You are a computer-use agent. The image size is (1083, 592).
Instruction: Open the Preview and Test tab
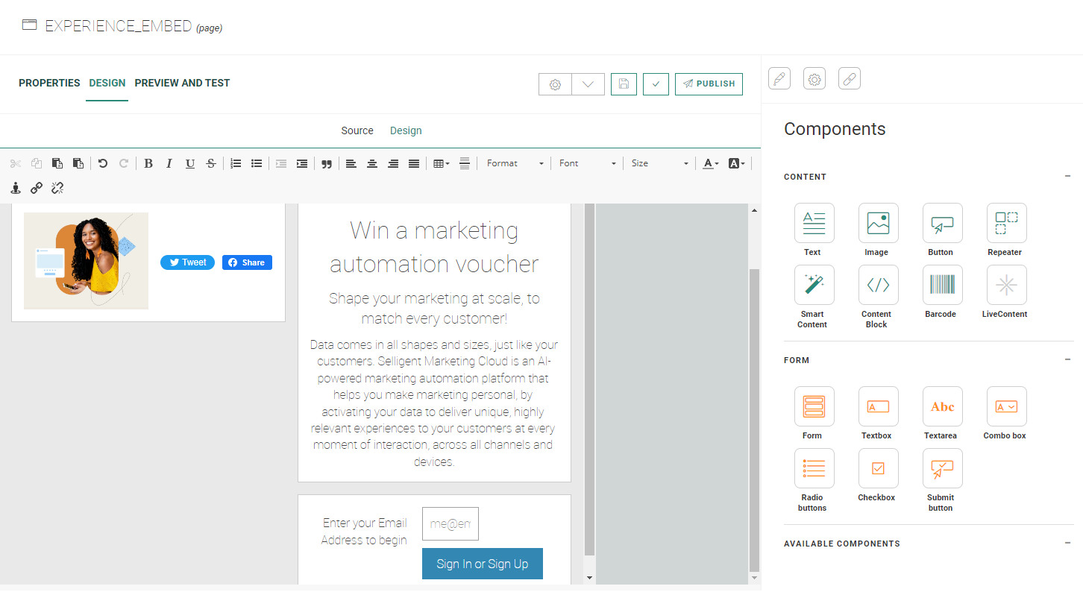point(182,83)
